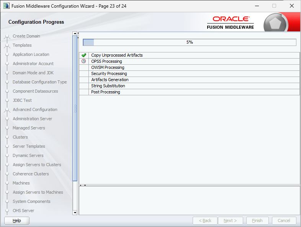This screenshot has height=227, width=301.
Task: Select the System Components step
Action: click(x=31, y=201)
